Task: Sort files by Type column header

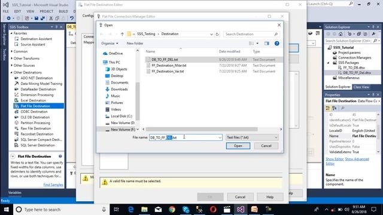Action: (256, 51)
